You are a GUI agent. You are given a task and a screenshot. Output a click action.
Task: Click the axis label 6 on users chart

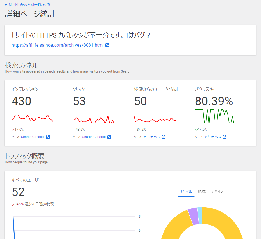[x=140, y=217]
